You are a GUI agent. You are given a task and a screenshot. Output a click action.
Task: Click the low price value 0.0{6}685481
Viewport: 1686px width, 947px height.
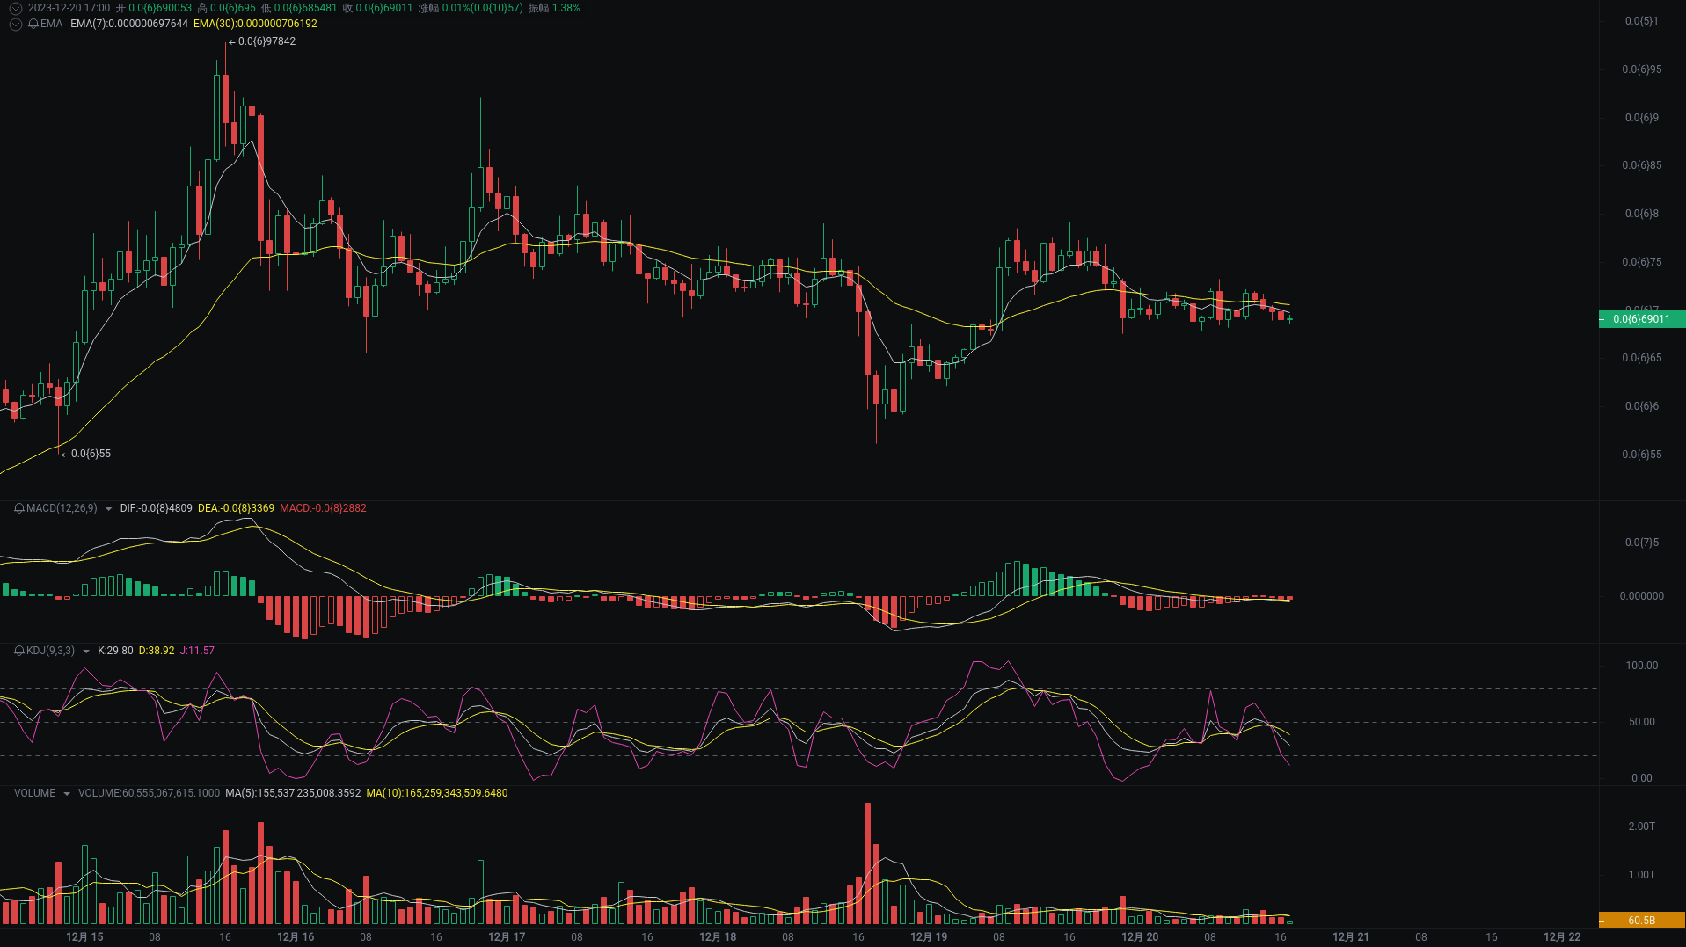(306, 8)
